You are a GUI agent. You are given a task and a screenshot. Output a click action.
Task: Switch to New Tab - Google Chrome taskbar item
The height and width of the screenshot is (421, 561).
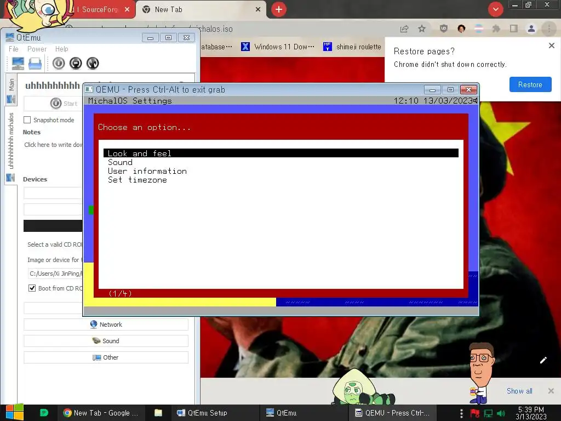[x=101, y=413]
